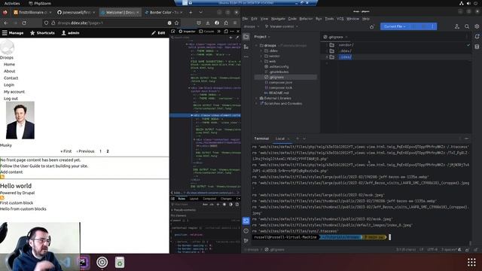Open the Navigate menu in PhpStorm
The height and width of the screenshot is (271, 482).
click(x=278, y=19)
